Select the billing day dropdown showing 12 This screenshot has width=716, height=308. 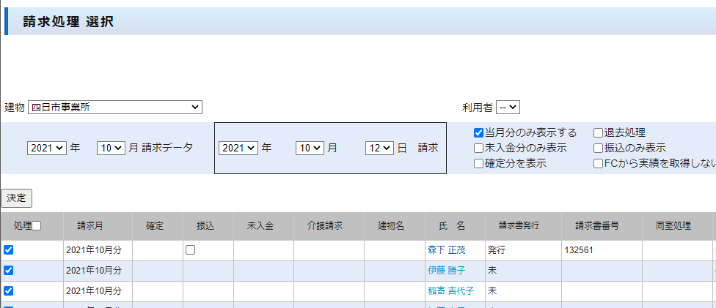pyautogui.click(x=379, y=148)
